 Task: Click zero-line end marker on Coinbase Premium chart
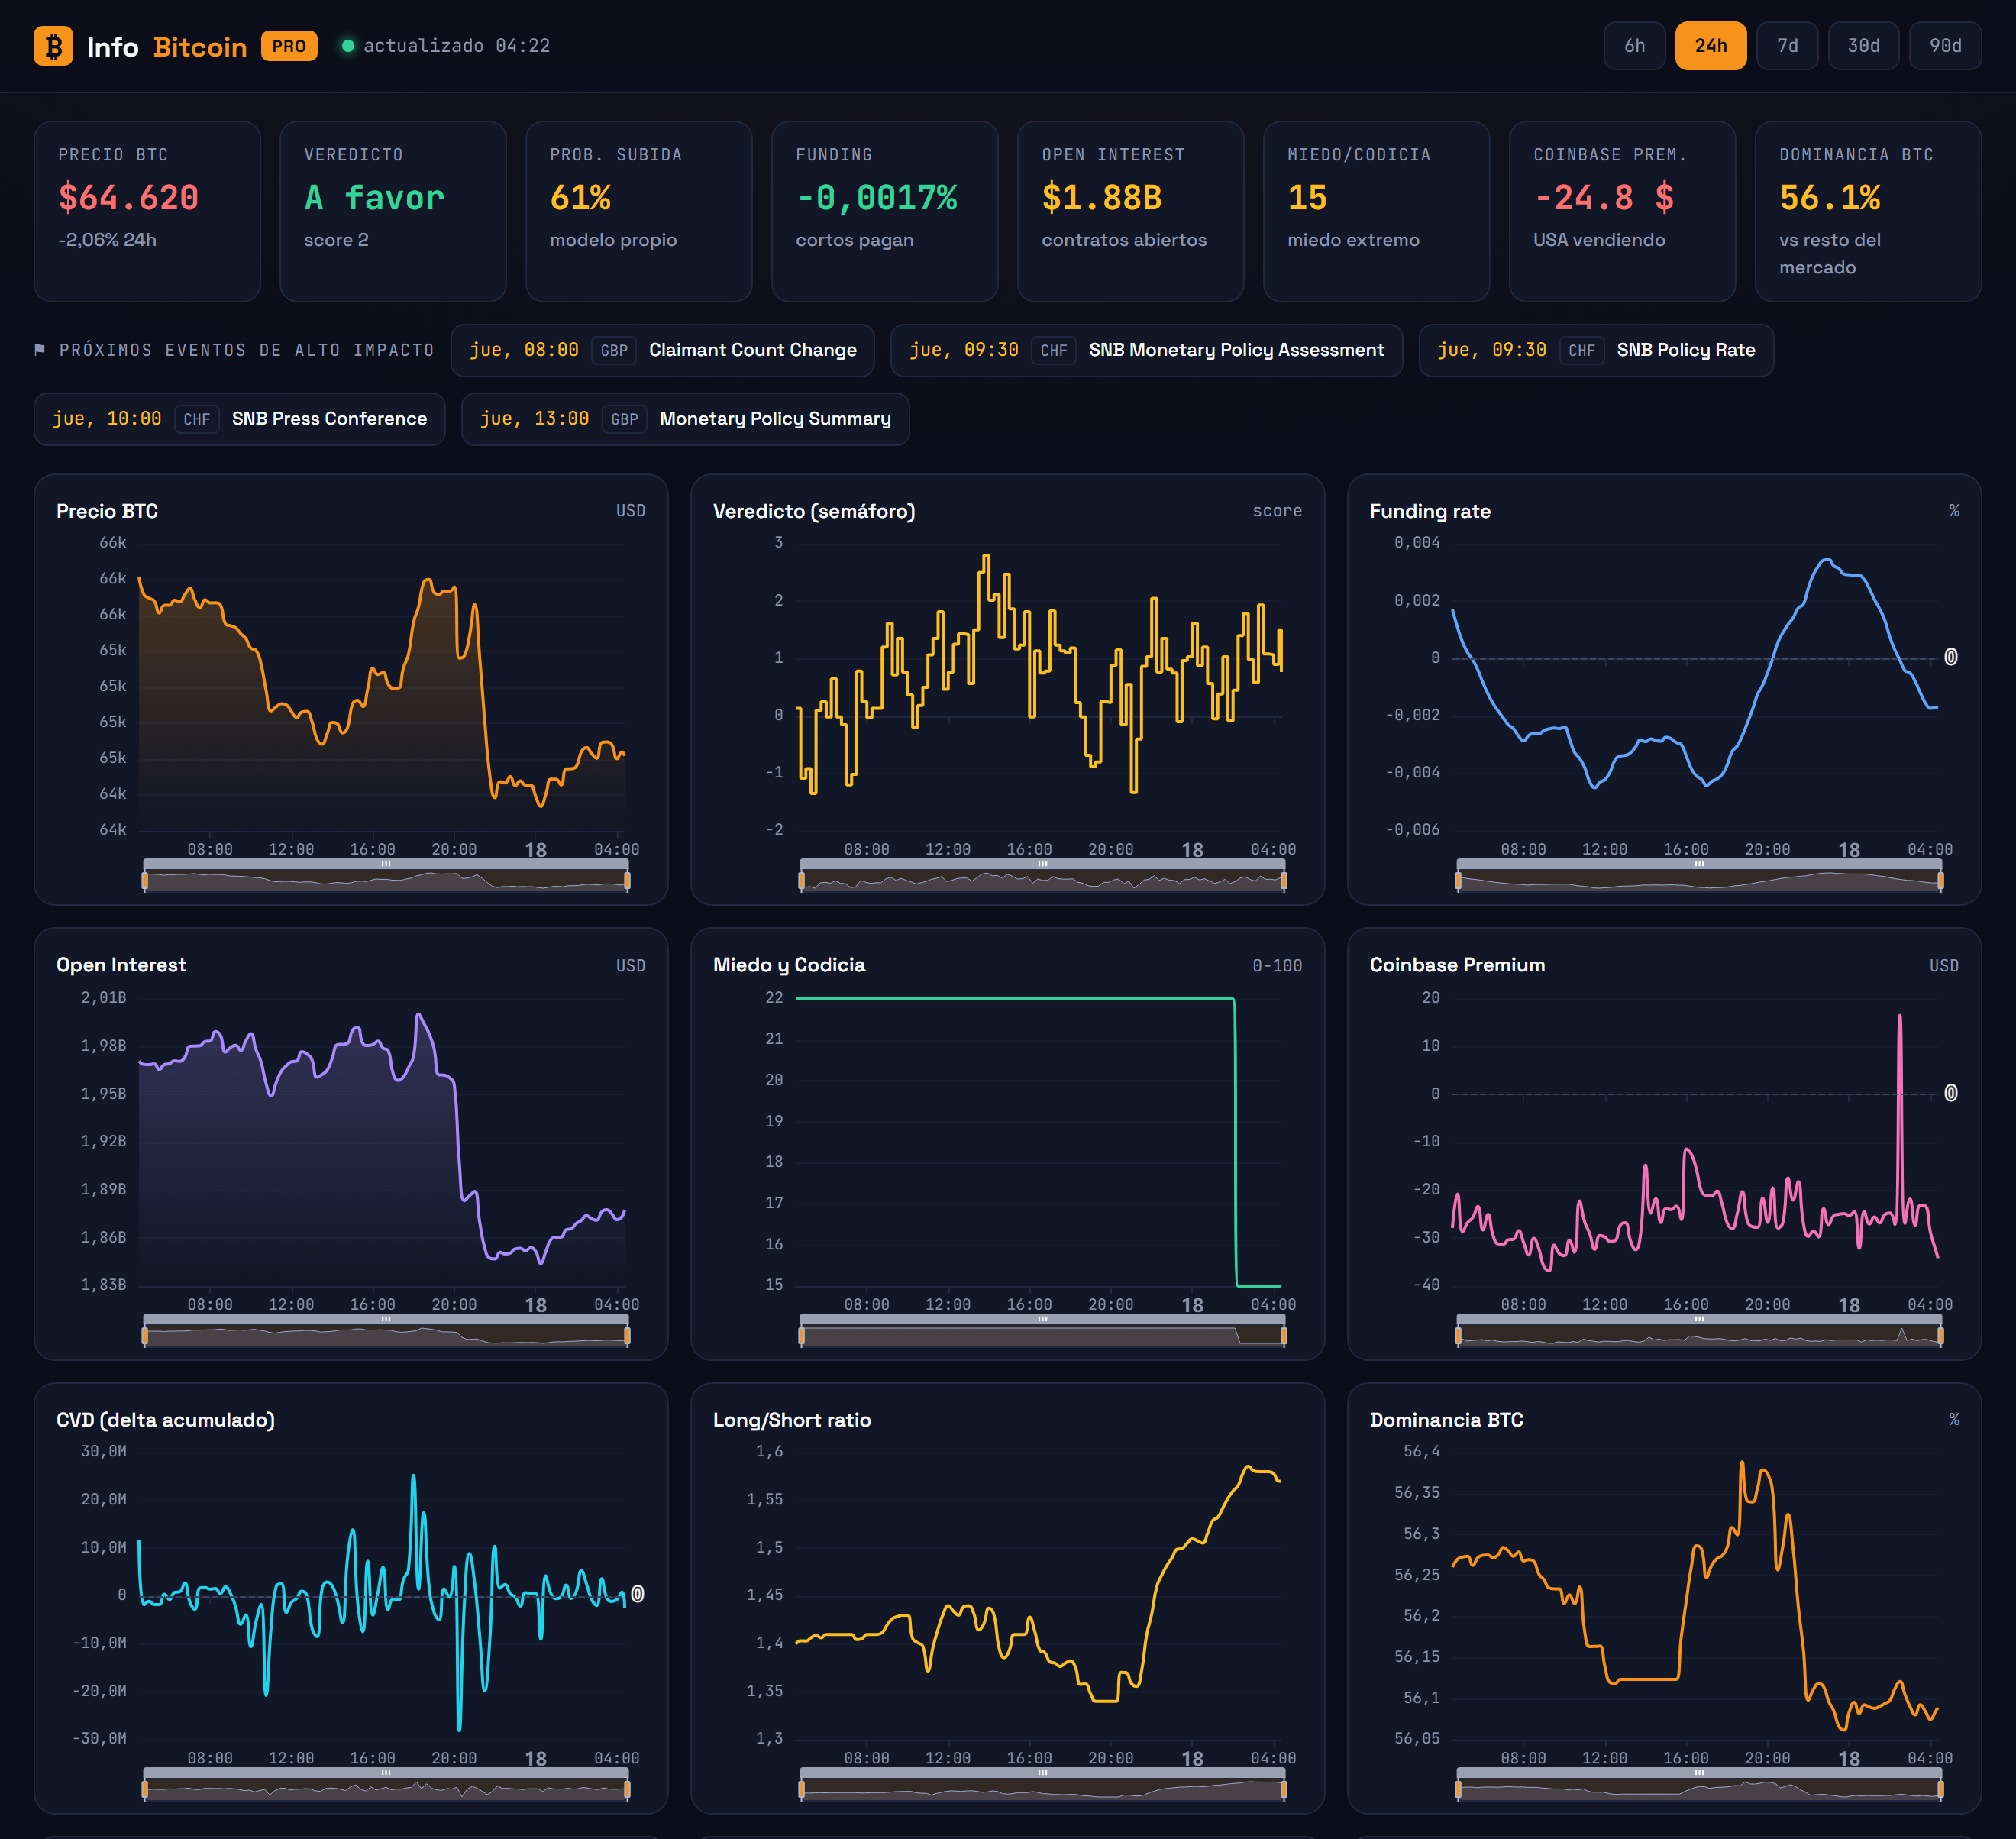pos(1951,1093)
